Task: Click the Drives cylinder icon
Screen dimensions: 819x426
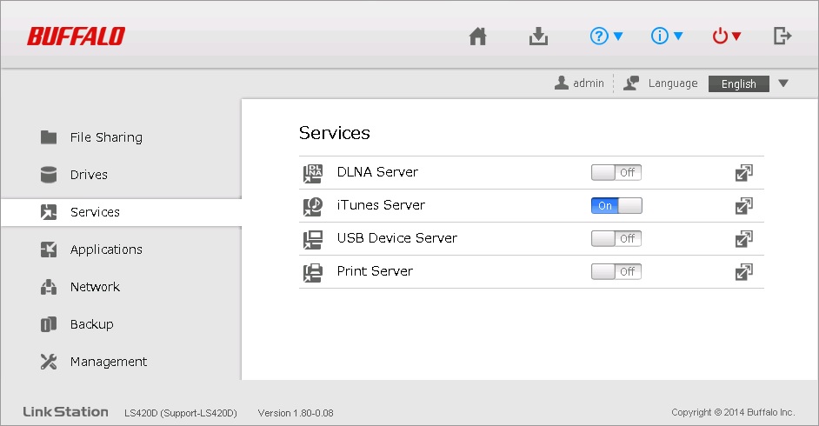Action: 49,175
